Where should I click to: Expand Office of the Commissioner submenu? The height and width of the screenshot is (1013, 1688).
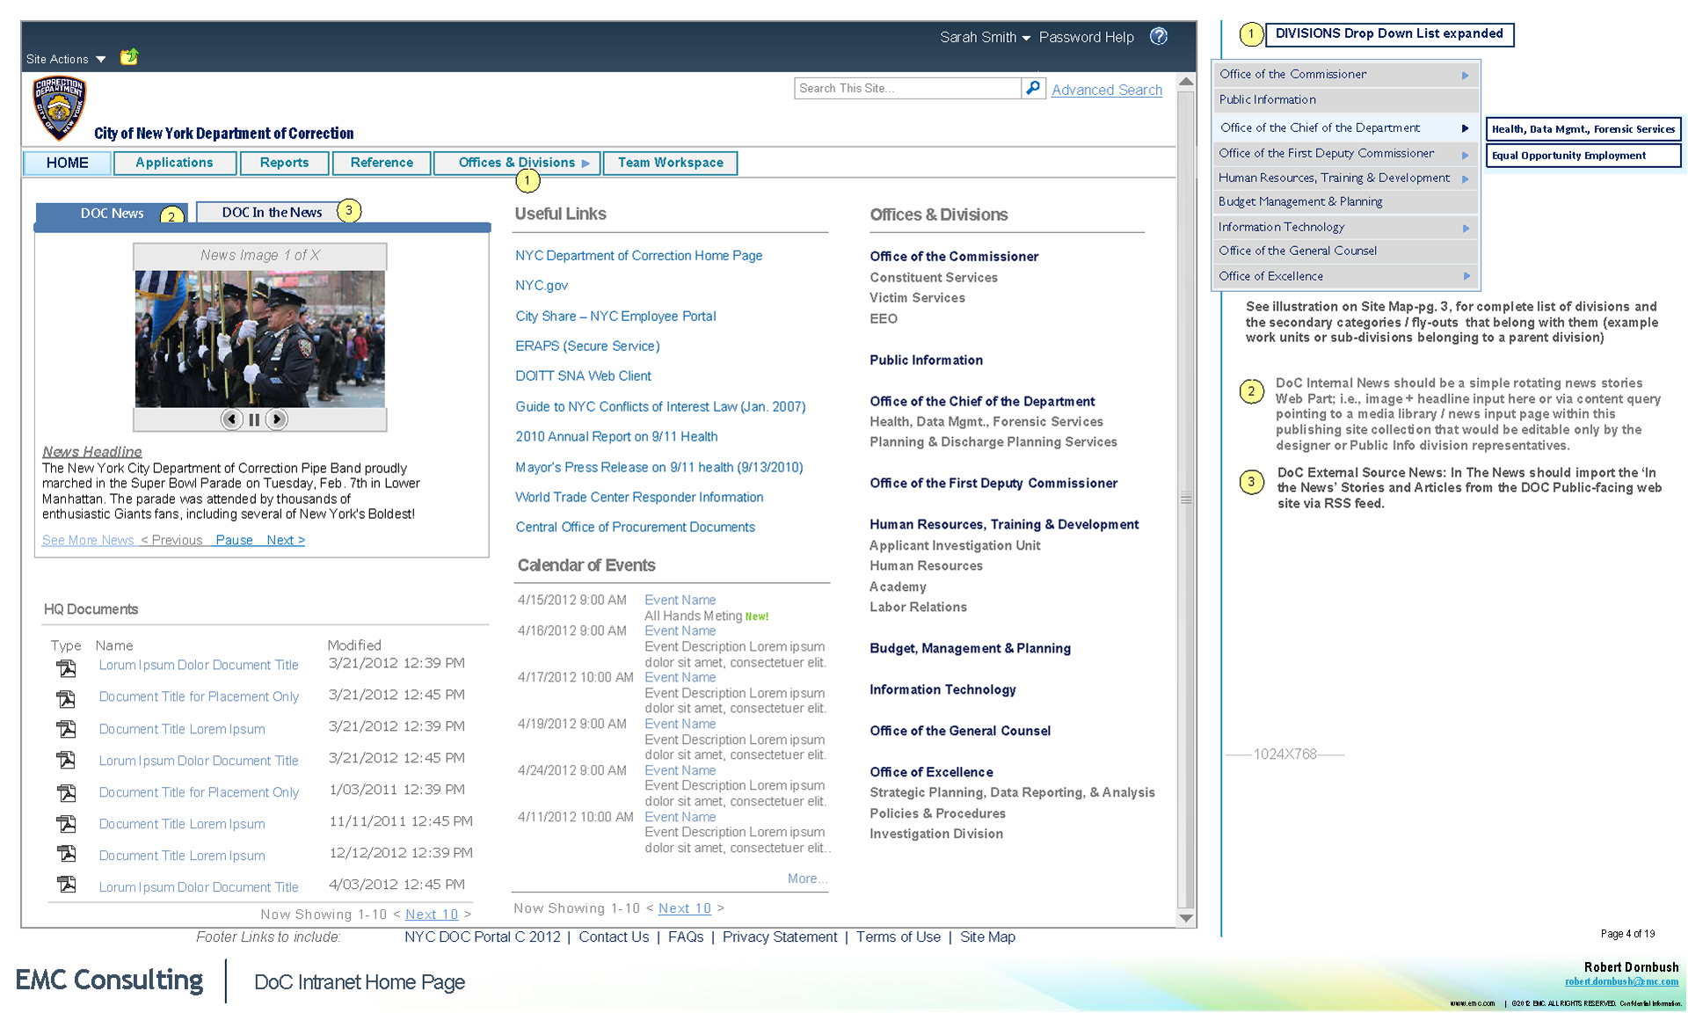click(x=1465, y=75)
